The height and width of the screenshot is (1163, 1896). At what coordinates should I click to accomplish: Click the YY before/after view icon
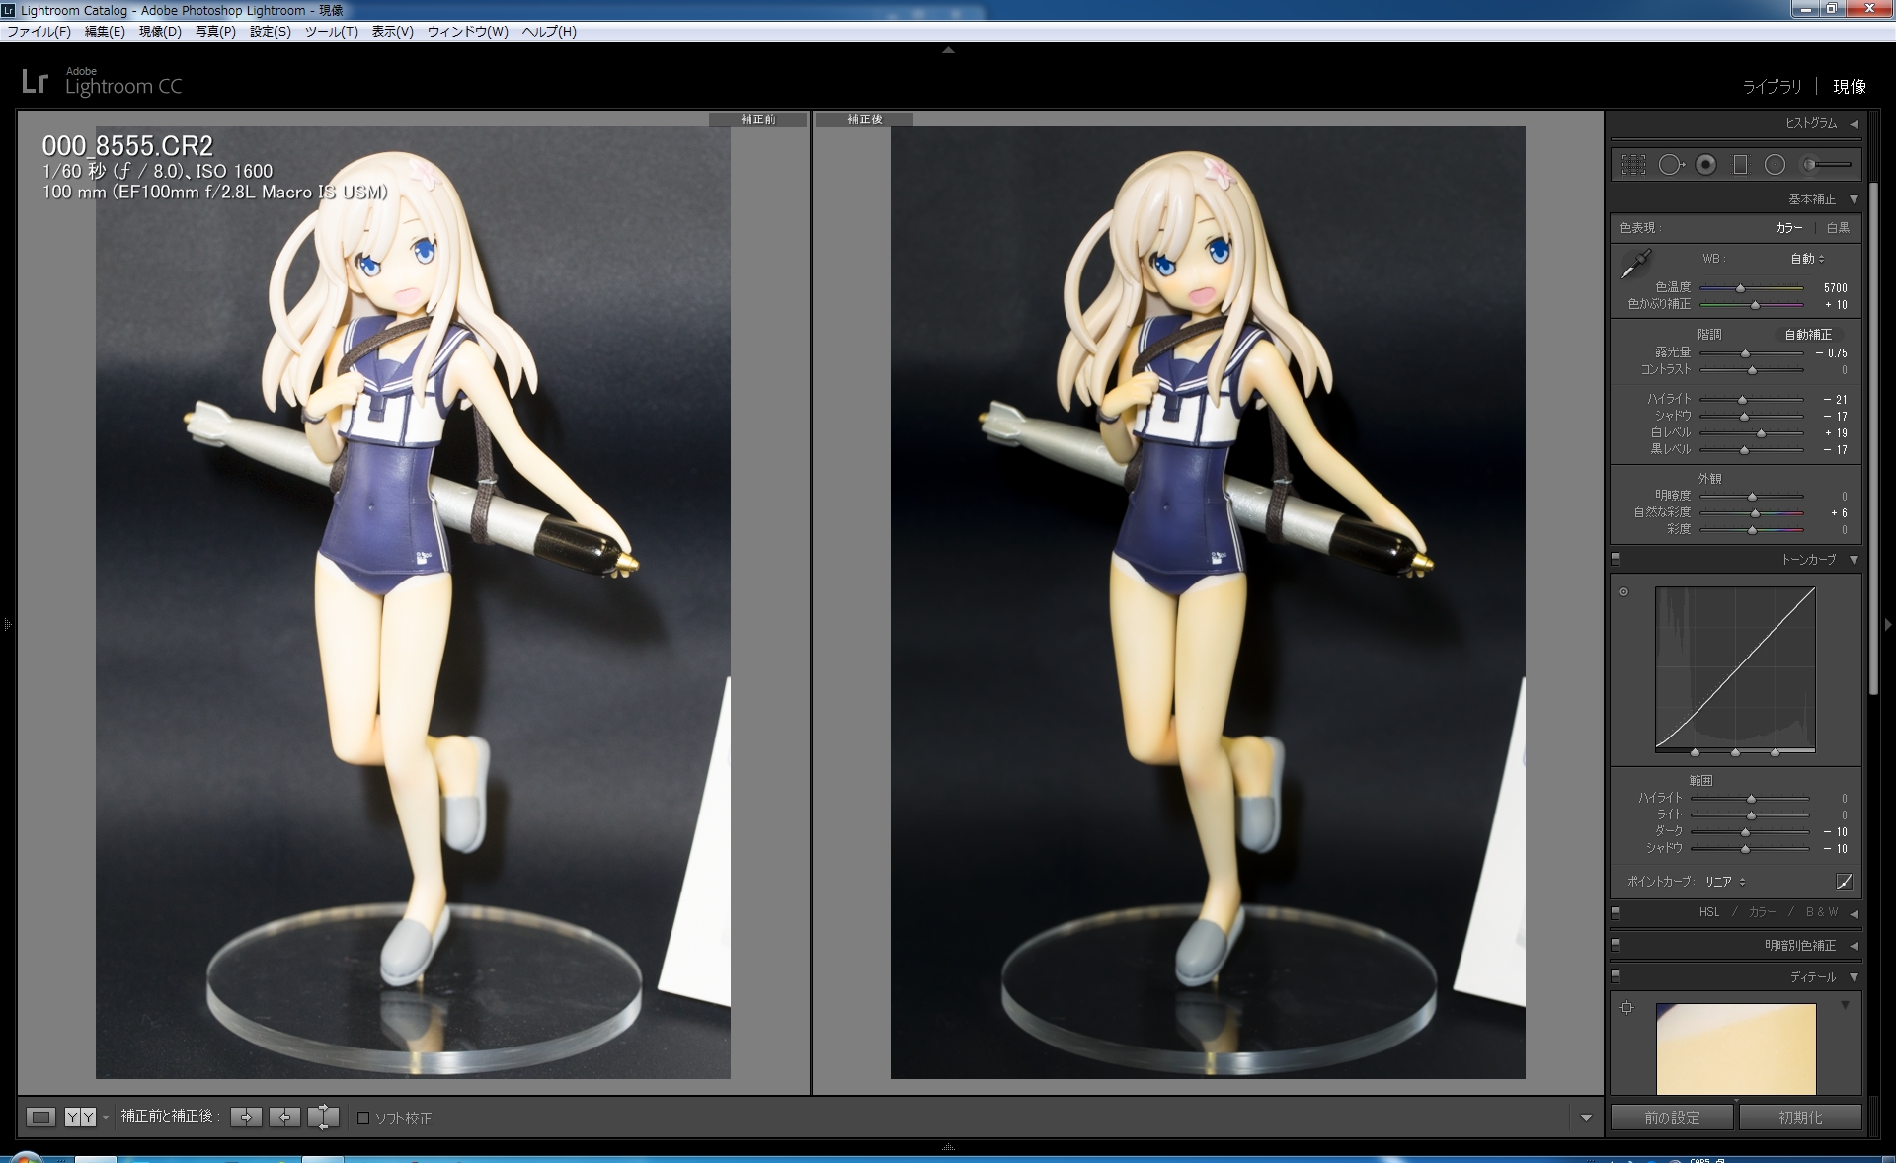(x=80, y=1117)
